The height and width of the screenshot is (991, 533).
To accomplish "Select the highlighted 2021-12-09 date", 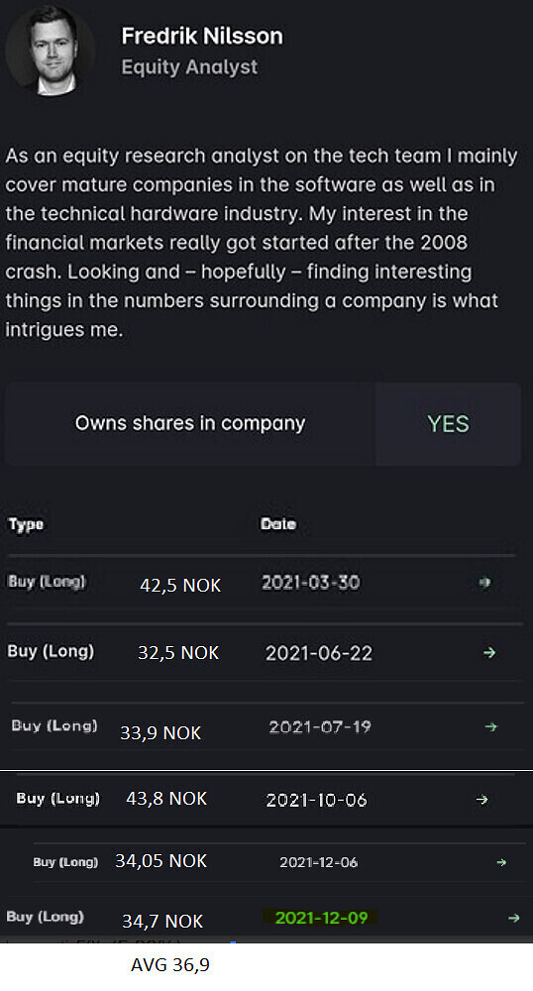I will (x=321, y=918).
